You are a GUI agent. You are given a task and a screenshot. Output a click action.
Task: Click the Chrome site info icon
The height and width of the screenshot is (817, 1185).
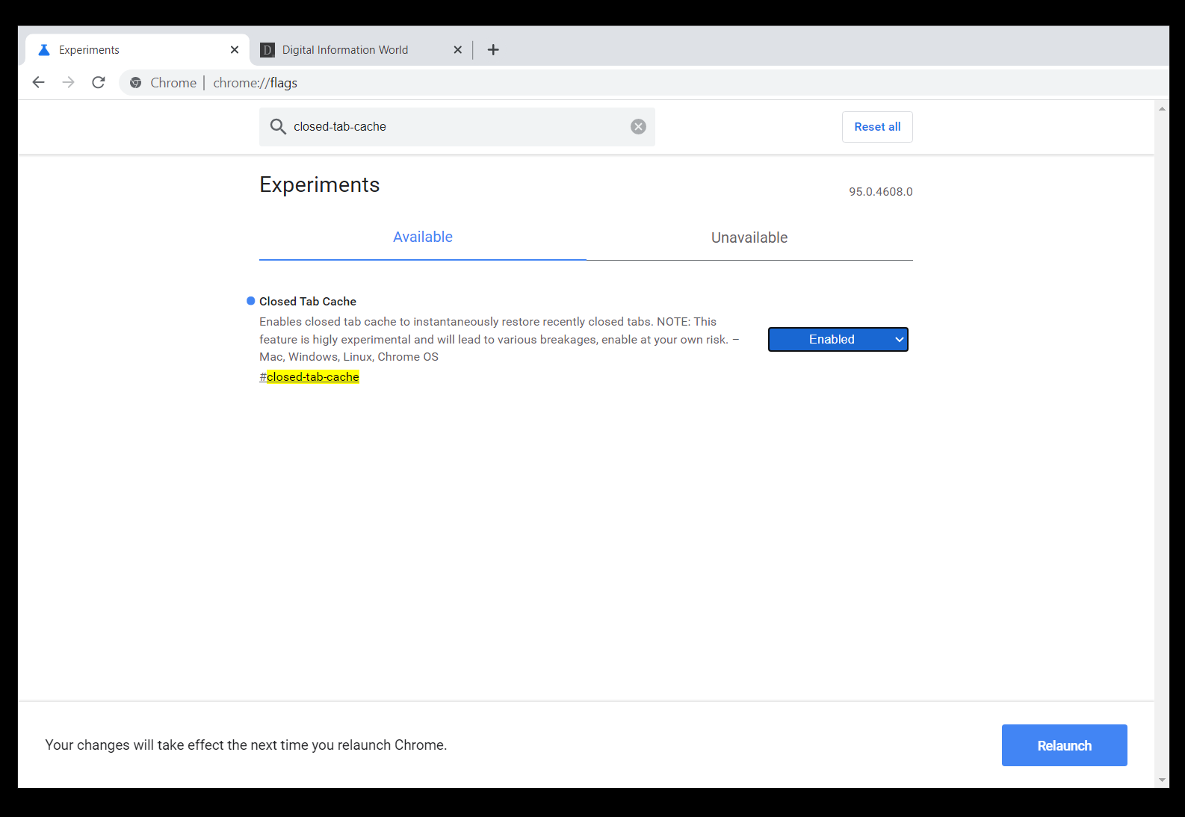(x=135, y=83)
